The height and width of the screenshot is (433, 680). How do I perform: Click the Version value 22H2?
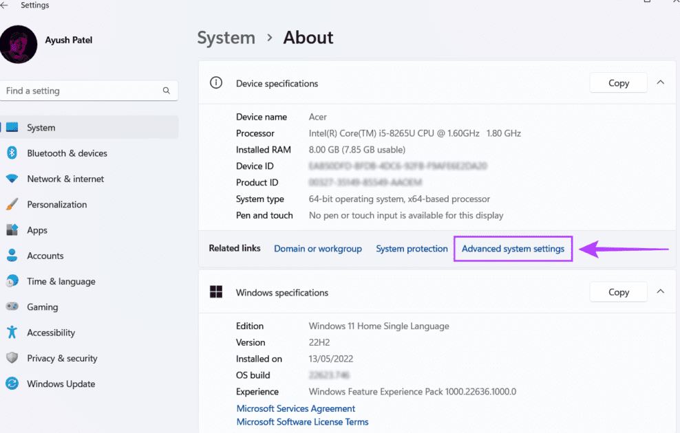click(x=319, y=342)
